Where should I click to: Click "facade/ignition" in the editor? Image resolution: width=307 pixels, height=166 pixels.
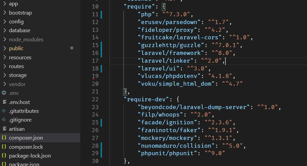click(167, 123)
